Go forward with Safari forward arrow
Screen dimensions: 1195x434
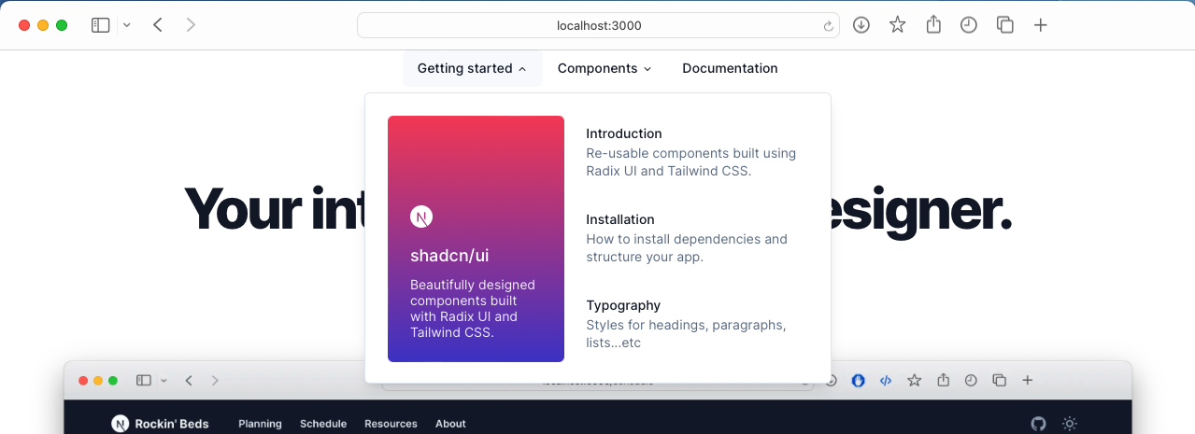tap(191, 25)
